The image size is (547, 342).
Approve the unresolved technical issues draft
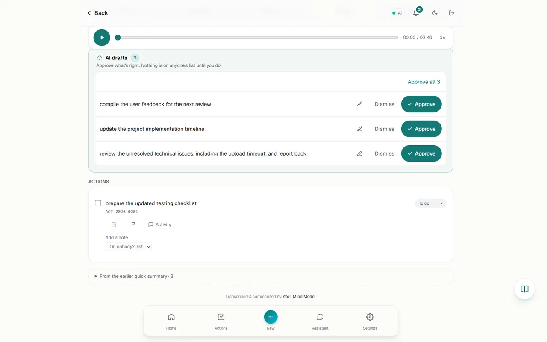421,154
